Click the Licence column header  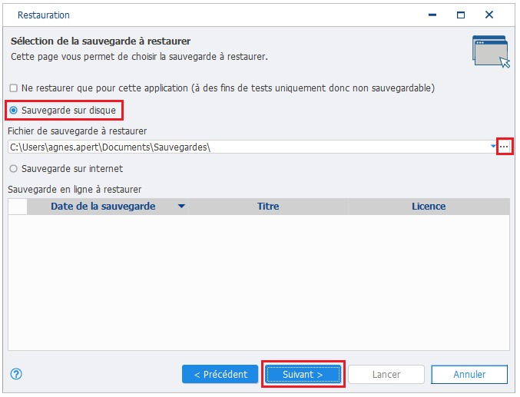[429, 207]
